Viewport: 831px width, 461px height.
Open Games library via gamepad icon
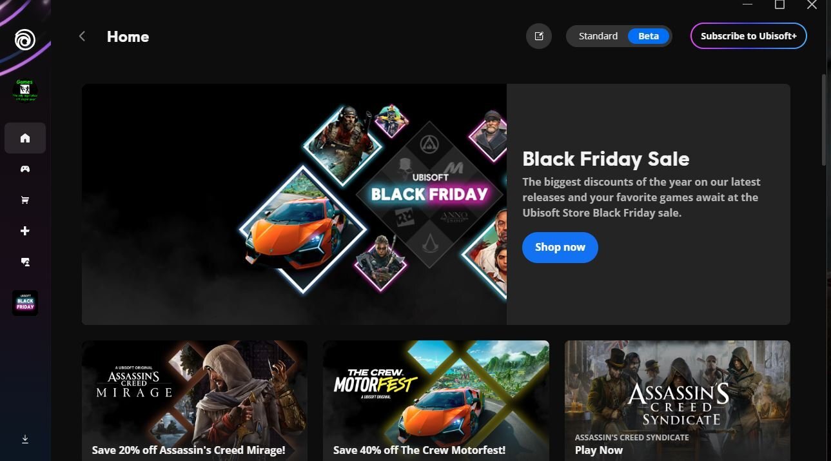25,169
